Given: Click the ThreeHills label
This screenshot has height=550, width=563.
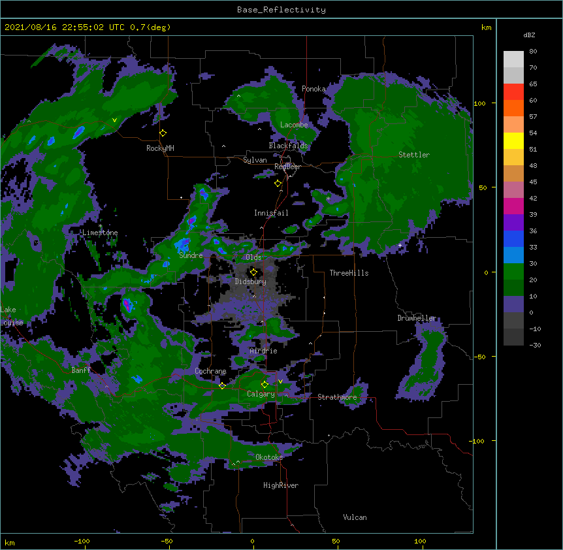Looking at the screenshot, I should coord(349,273).
